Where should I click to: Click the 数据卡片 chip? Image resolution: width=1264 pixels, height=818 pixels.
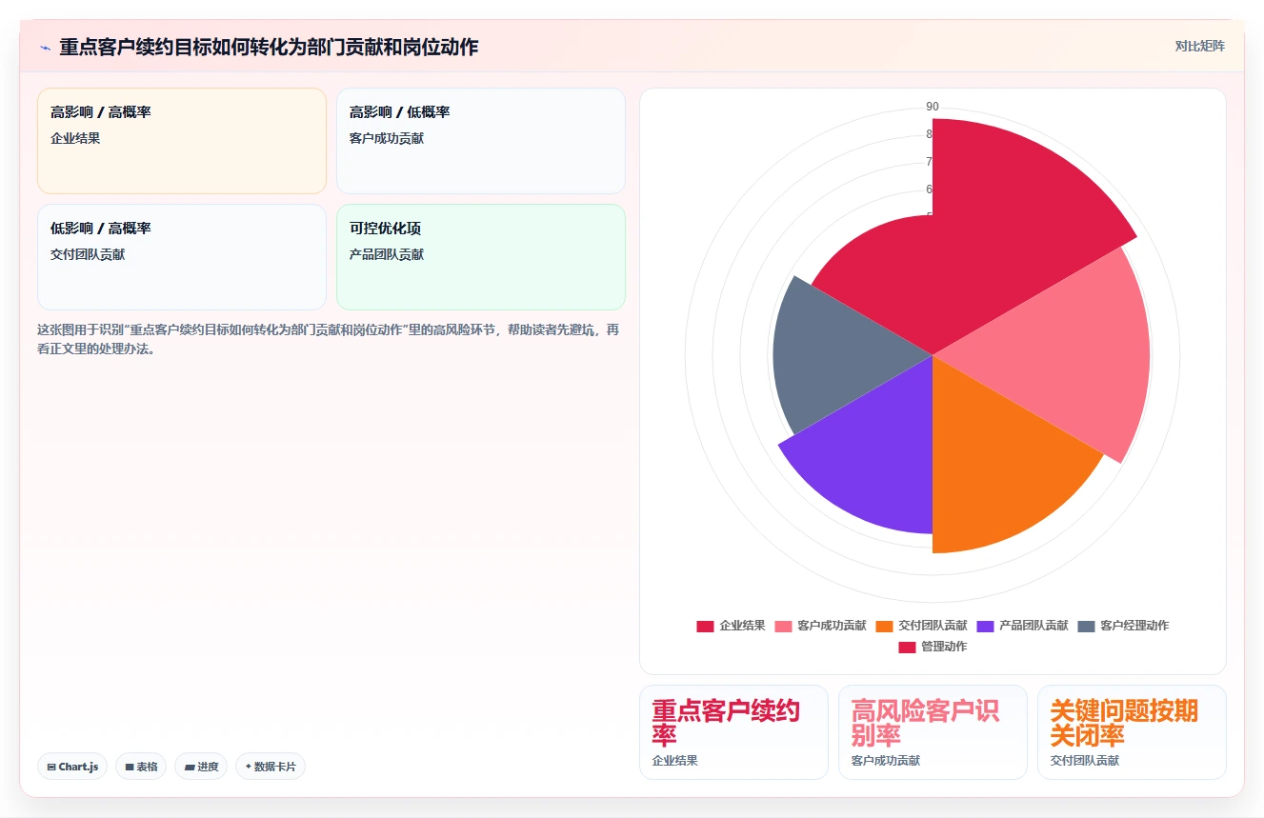[271, 767]
